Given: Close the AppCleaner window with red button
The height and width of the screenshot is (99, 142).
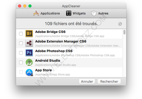Looking at the screenshot, I should (20, 6).
